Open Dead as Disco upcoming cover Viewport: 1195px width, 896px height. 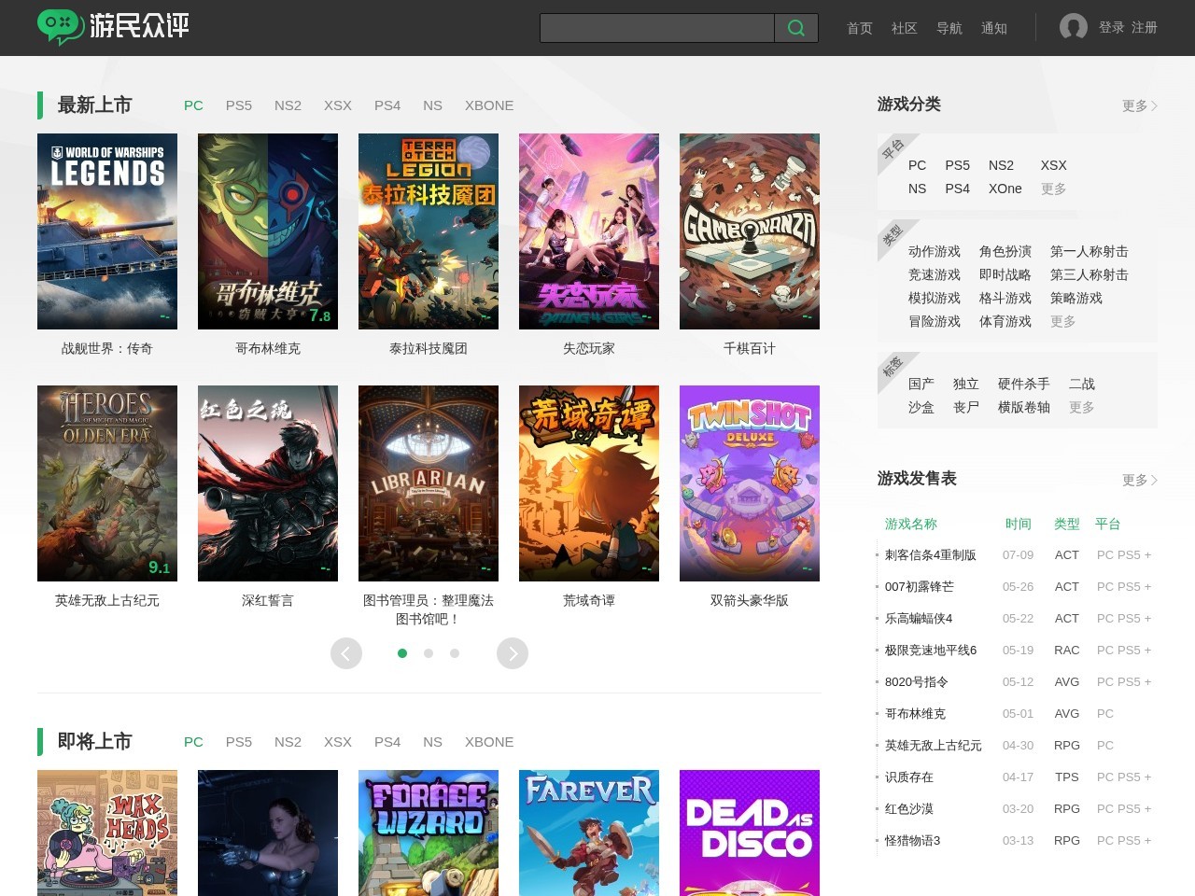750,833
